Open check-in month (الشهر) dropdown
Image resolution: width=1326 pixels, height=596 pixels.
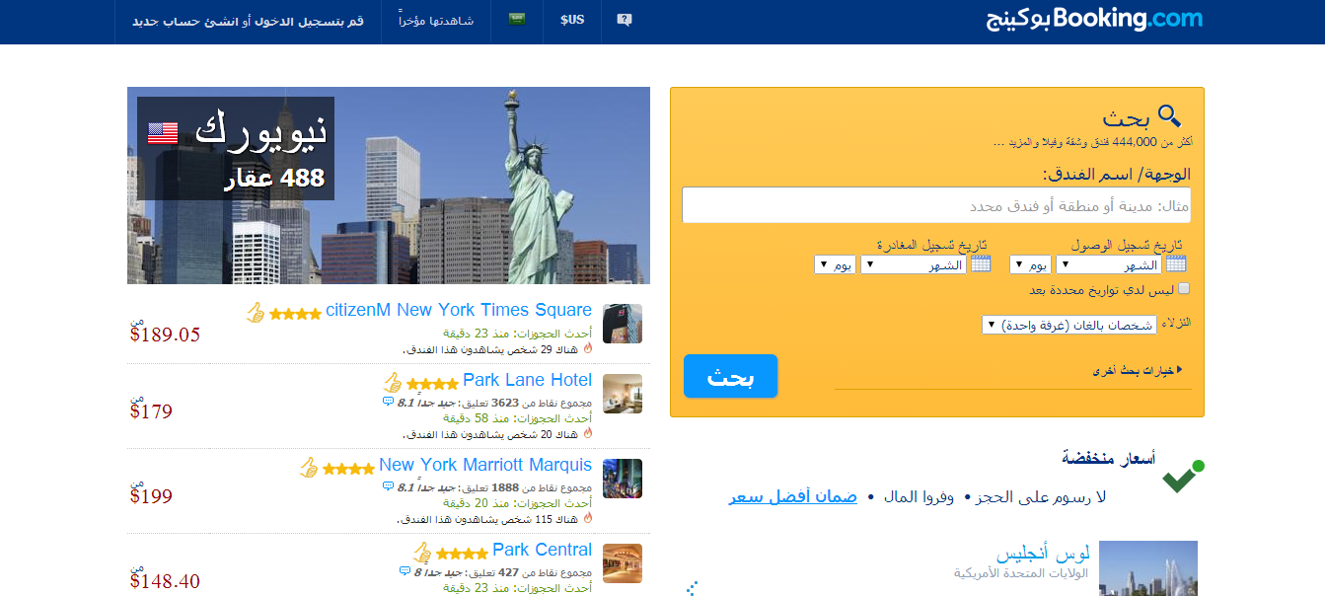point(1109,264)
